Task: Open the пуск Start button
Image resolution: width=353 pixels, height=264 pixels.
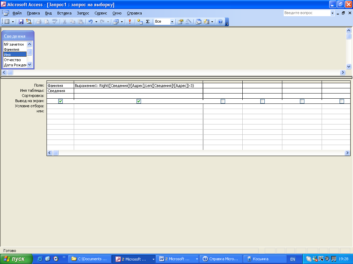Action: (x=16, y=259)
